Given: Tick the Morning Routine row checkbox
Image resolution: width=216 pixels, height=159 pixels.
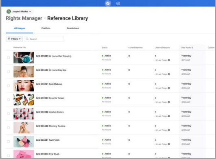Looking at the screenshot, I should point(9,128).
